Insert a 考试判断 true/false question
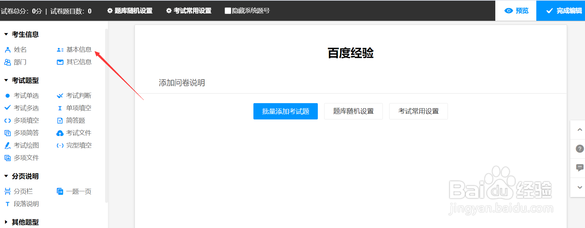 point(74,95)
